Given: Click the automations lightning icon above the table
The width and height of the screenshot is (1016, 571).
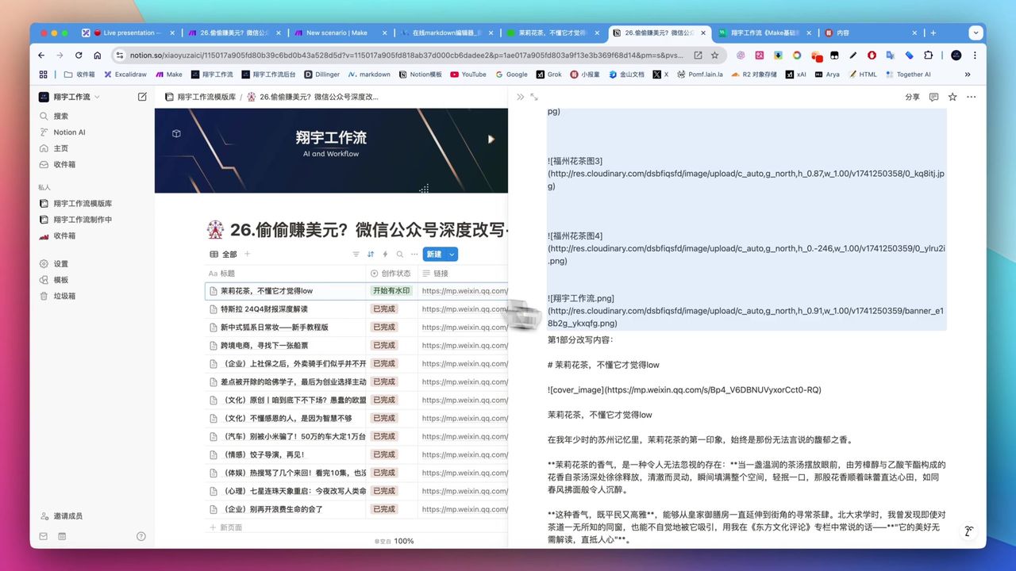Looking at the screenshot, I should coord(386,254).
